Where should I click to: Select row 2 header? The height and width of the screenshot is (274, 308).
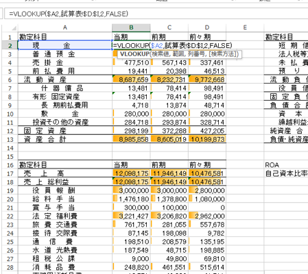(x=10, y=45)
